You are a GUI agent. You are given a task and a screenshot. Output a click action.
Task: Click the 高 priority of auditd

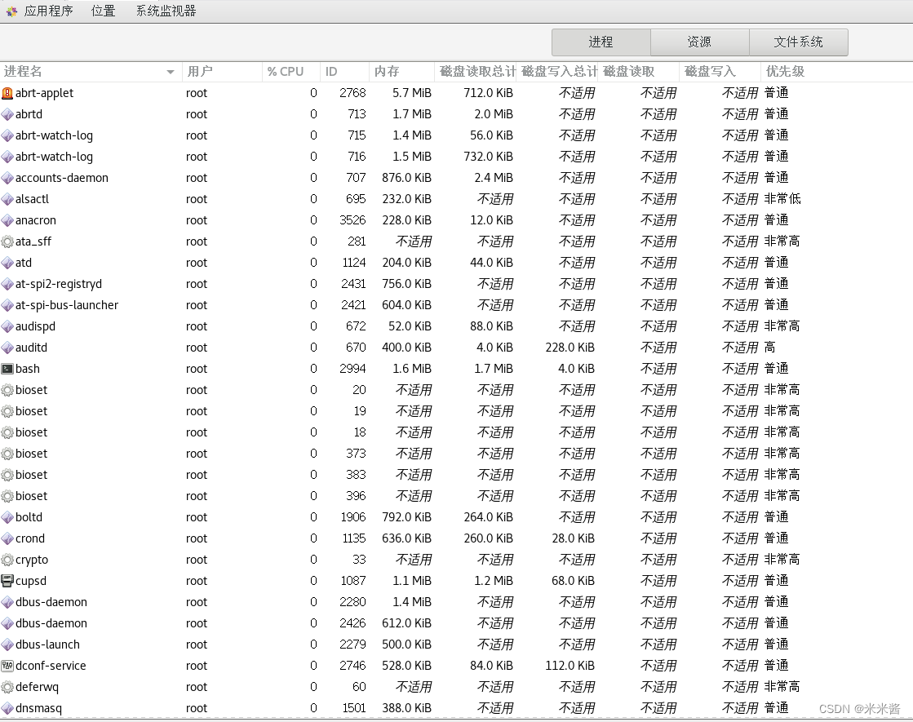(x=769, y=348)
